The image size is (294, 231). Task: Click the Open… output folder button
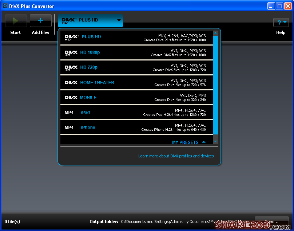pyautogui.click(x=271, y=222)
